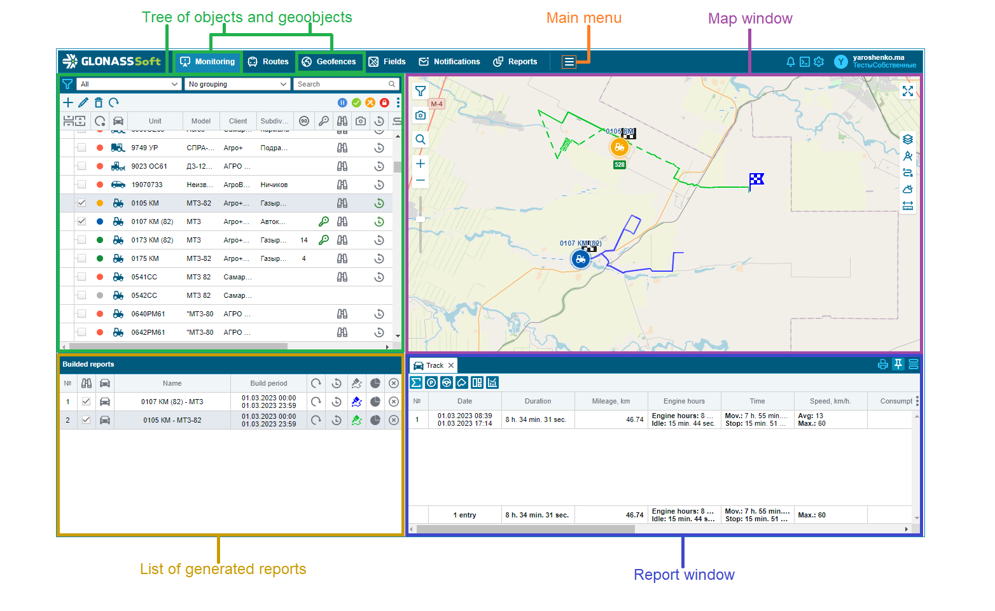Check the checkbox for unit 9749 УР

click(x=81, y=148)
